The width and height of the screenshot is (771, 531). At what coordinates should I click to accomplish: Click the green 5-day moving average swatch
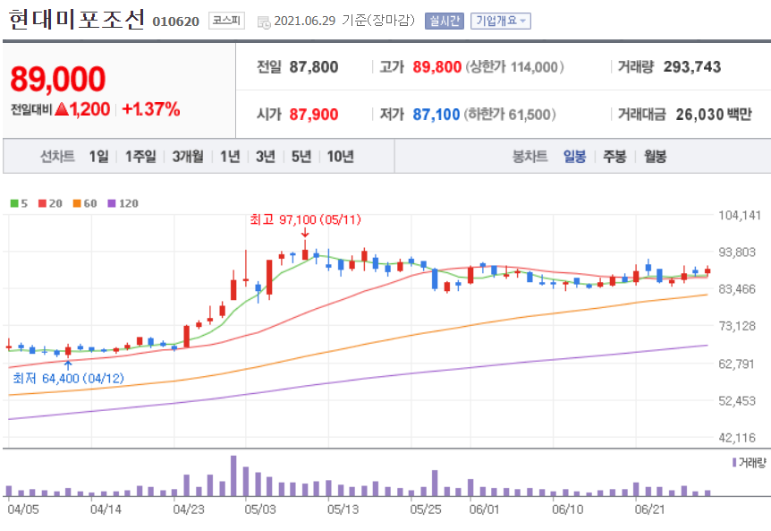(14, 203)
